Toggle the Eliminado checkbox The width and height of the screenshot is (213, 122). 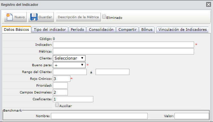pos(104,17)
